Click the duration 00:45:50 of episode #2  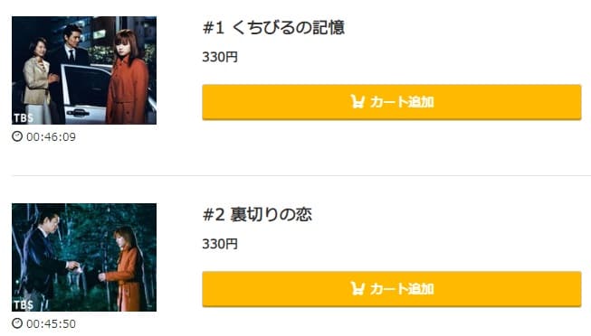pyautogui.click(x=52, y=323)
